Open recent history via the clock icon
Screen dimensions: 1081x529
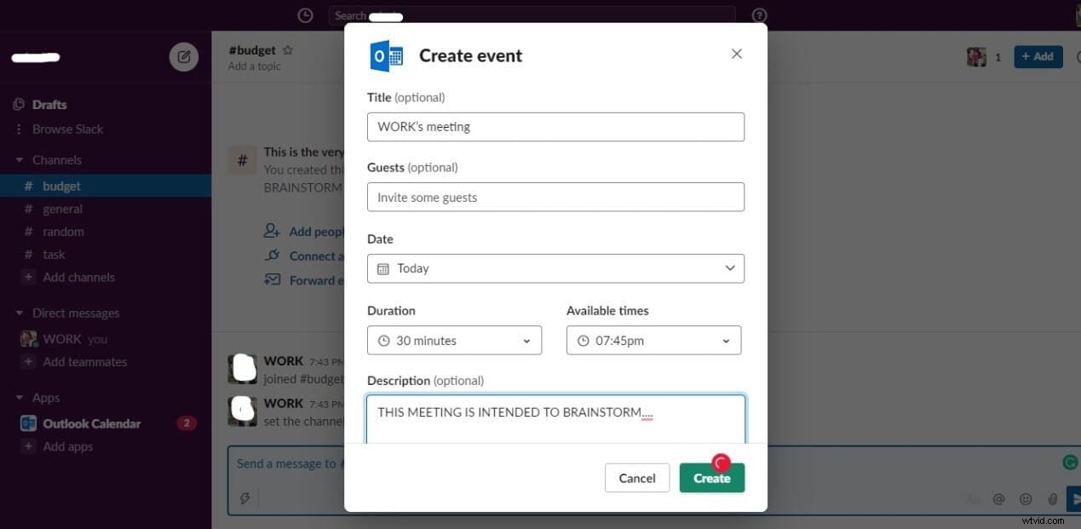point(305,15)
